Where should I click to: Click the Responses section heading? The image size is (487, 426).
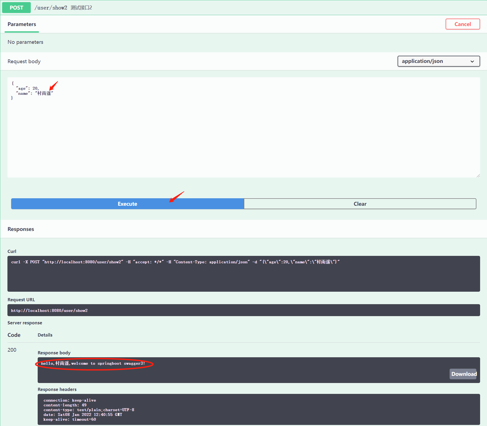tap(21, 229)
